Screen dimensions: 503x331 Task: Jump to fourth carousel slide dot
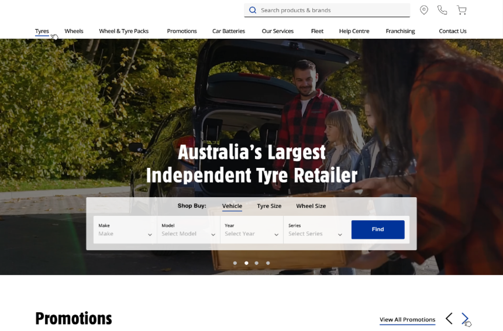[268, 263]
